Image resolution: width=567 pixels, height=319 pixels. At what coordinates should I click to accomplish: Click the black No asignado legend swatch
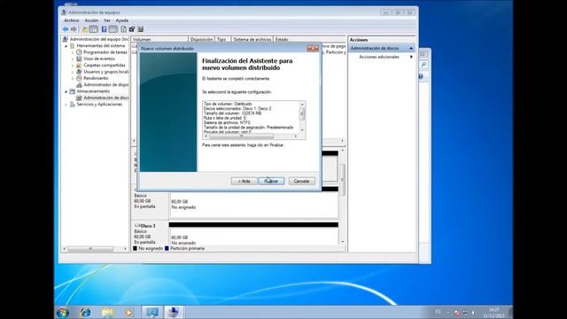coord(136,249)
